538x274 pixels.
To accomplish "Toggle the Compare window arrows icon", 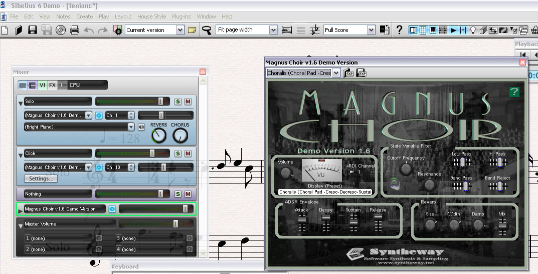I will coord(493,30).
